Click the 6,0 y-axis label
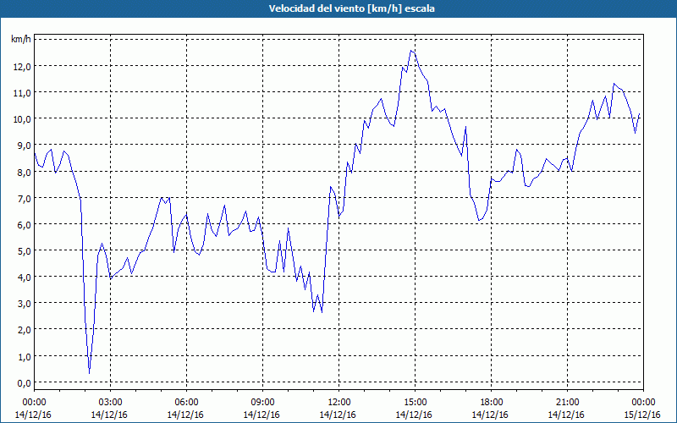This screenshot has width=677, height=423. tap(25, 225)
